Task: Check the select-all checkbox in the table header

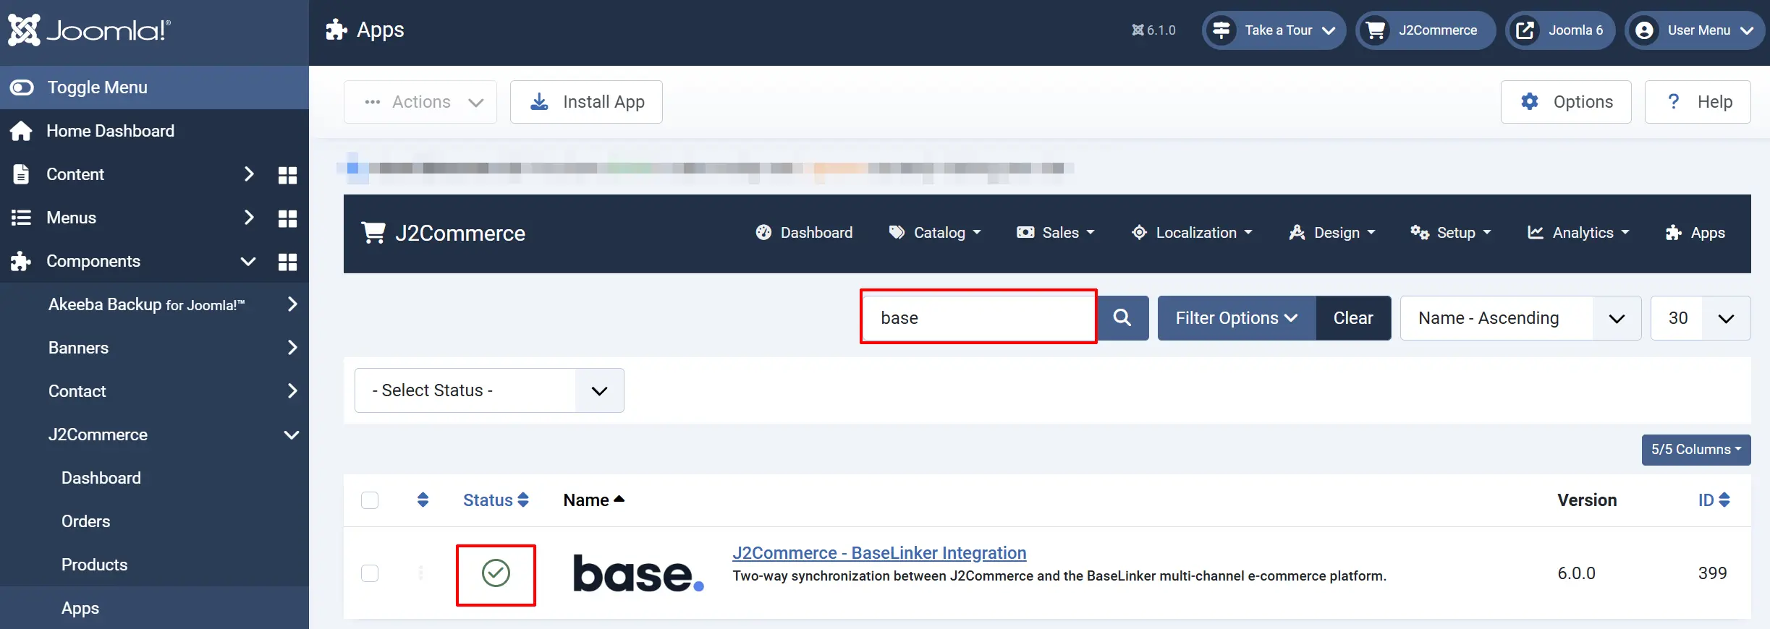Action: 370,500
